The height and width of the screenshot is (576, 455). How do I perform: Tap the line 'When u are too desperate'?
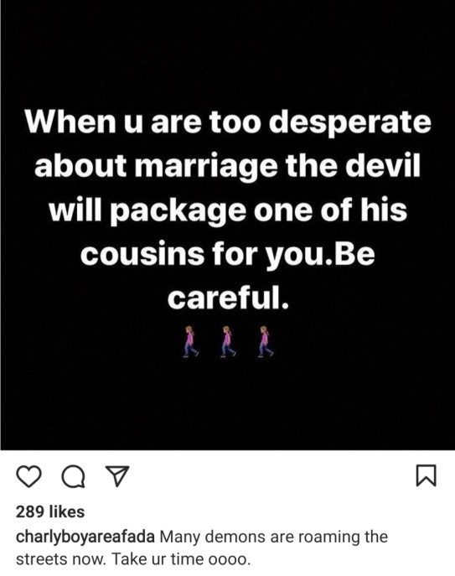[228, 122]
